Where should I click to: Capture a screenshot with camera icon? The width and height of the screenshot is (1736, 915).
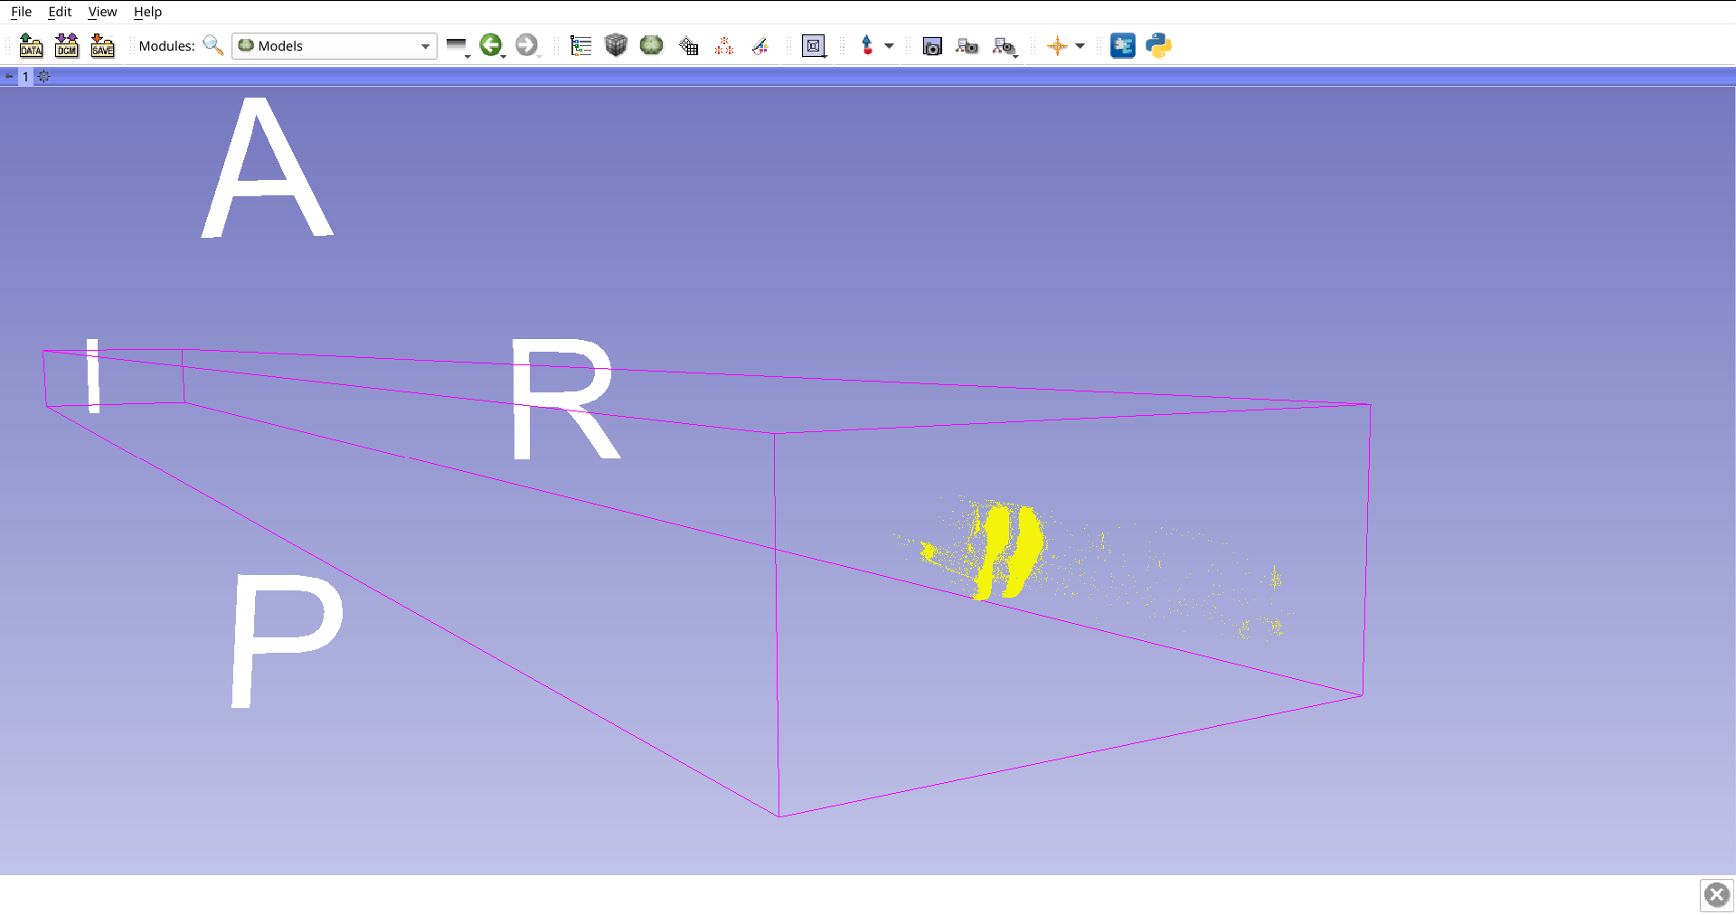click(x=932, y=46)
